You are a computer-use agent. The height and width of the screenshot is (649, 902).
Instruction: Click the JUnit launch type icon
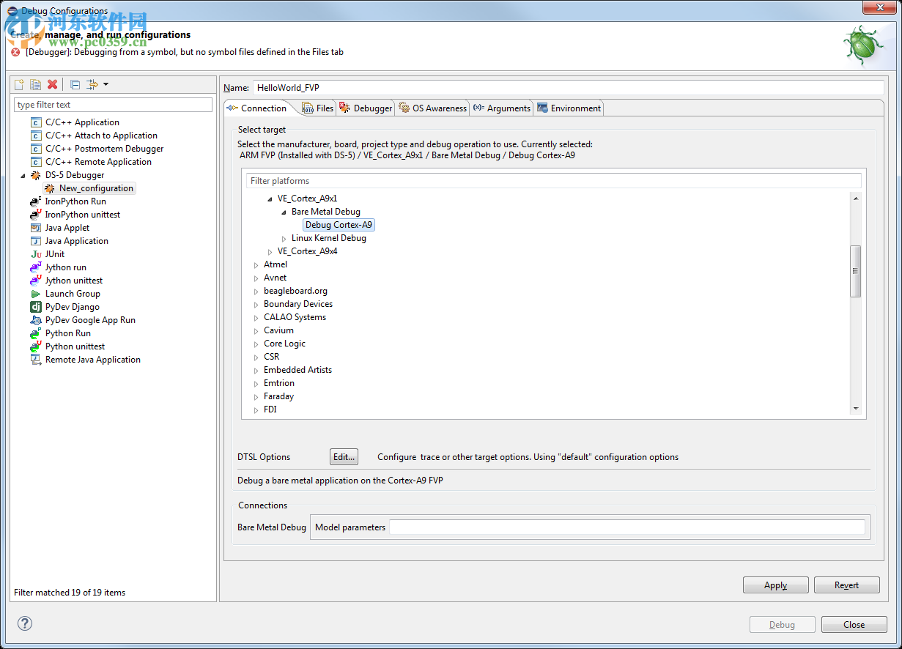[x=36, y=254]
